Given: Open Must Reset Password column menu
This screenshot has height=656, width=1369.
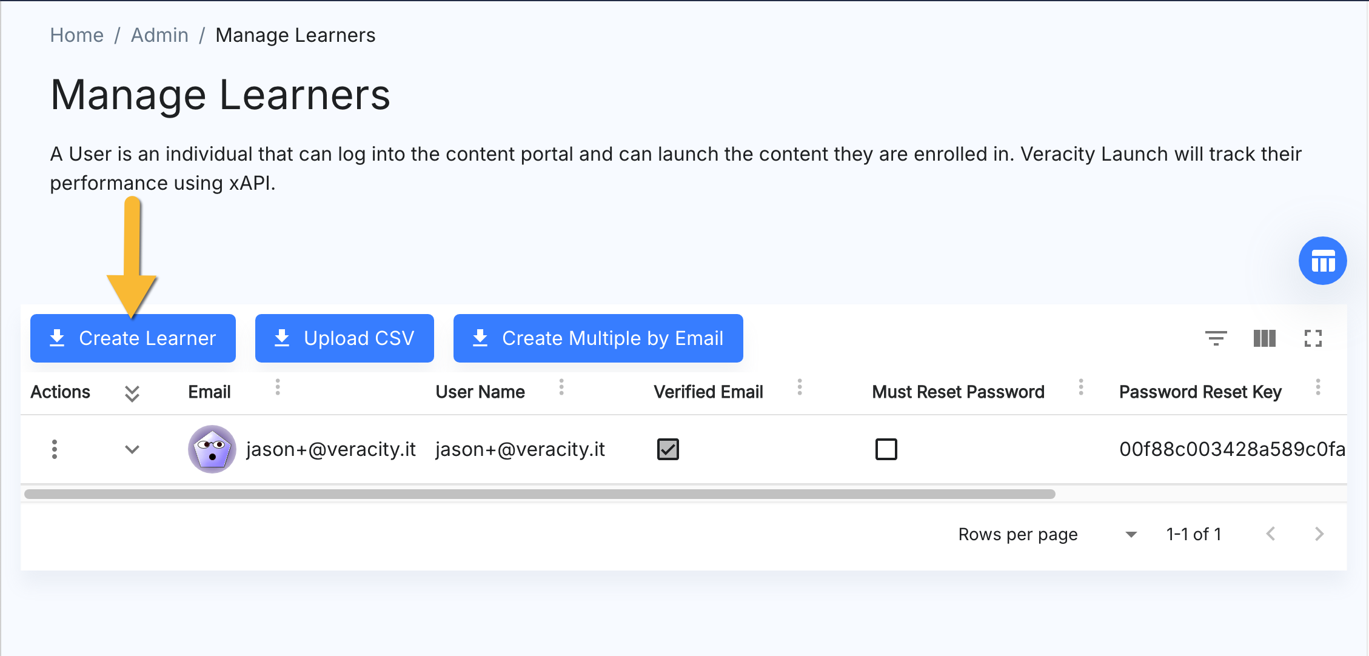Looking at the screenshot, I should (x=1080, y=387).
